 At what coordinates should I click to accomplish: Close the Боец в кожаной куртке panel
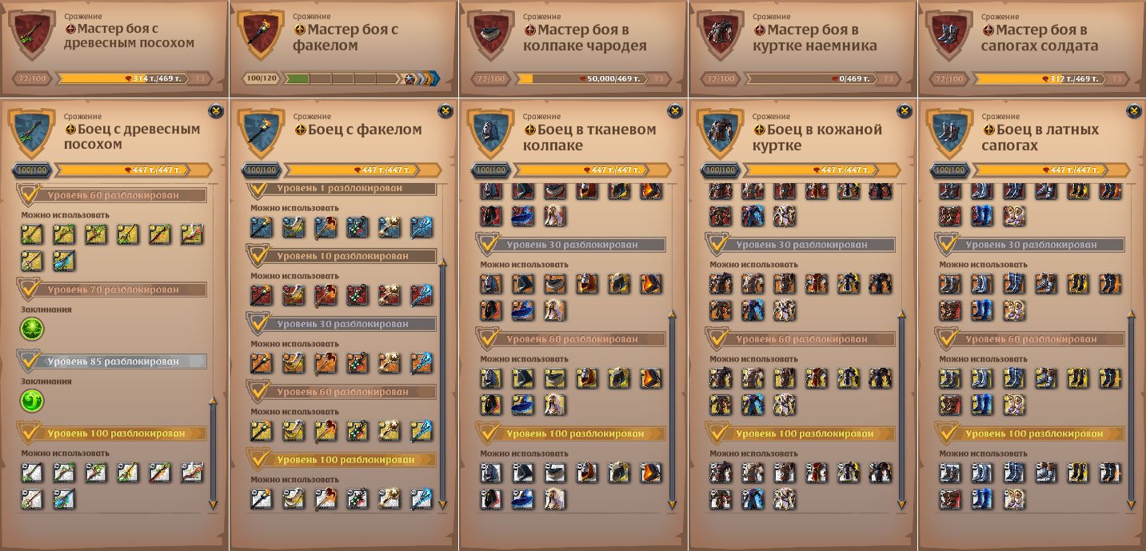904,111
